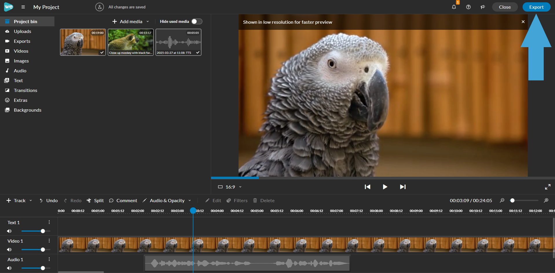Screen dimensions: 555x273
Task: Open Audio library
Action: pyautogui.click(x=27, y=71)
